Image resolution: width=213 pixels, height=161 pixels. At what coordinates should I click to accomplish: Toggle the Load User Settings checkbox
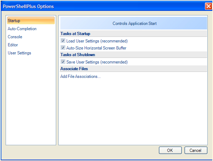pos(63,41)
